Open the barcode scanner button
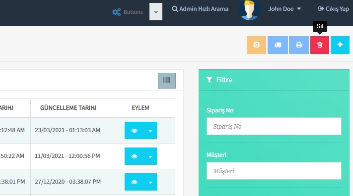Screen dimensions: 353x196 [x=167, y=80]
